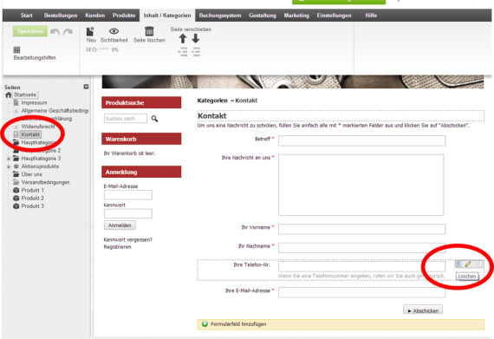Open the Registrieren link
The width and height of the screenshot is (494, 339).
pyautogui.click(x=117, y=247)
